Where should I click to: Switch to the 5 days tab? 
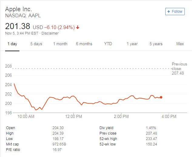point(36,44)
